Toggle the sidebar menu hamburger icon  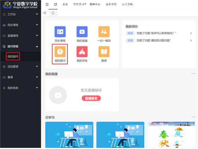47,4
